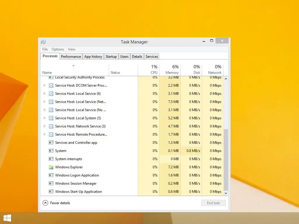The height and width of the screenshot is (224, 299).
Task: Expand Service Host: Remote Procedure group
Action: click(x=44, y=134)
